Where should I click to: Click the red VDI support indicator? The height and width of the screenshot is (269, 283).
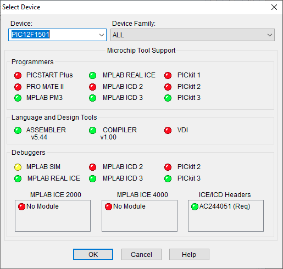[168, 130]
